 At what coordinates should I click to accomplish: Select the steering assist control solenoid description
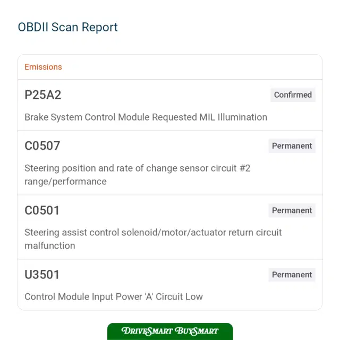pos(153,239)
